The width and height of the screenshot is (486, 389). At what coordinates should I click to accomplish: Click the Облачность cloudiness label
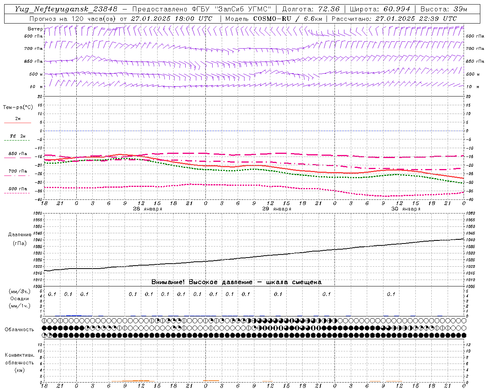tap(19, 330)
